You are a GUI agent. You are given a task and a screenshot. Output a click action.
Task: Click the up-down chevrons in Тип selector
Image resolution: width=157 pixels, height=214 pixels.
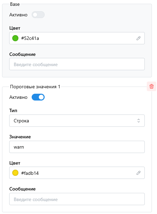[x=139, y=121]
